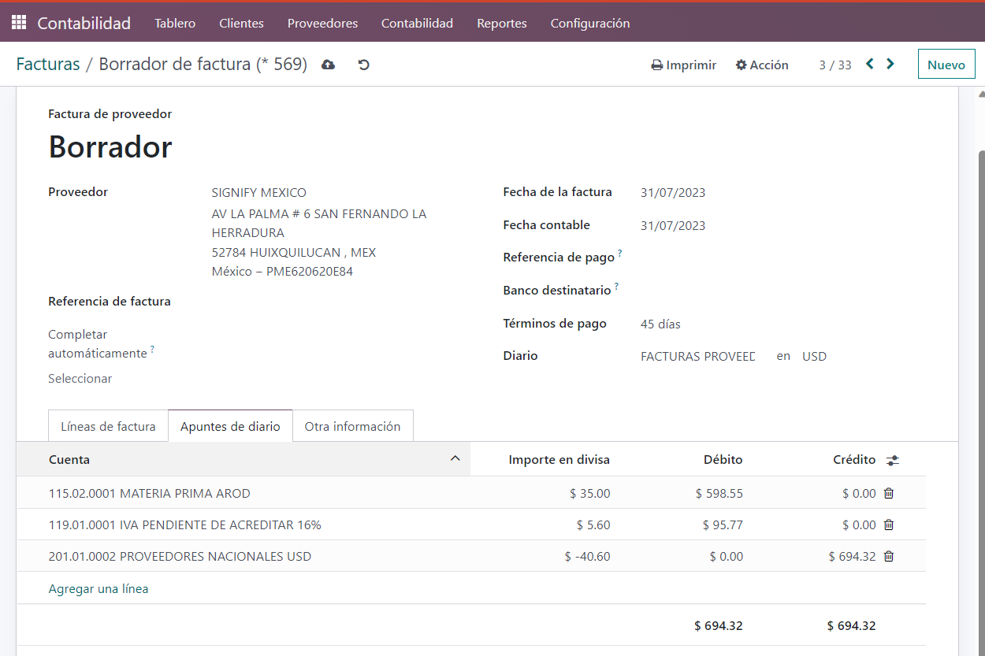The image size is (985, 656).
Task: Click the cloud save icon
Action: [x=329, y=65]
